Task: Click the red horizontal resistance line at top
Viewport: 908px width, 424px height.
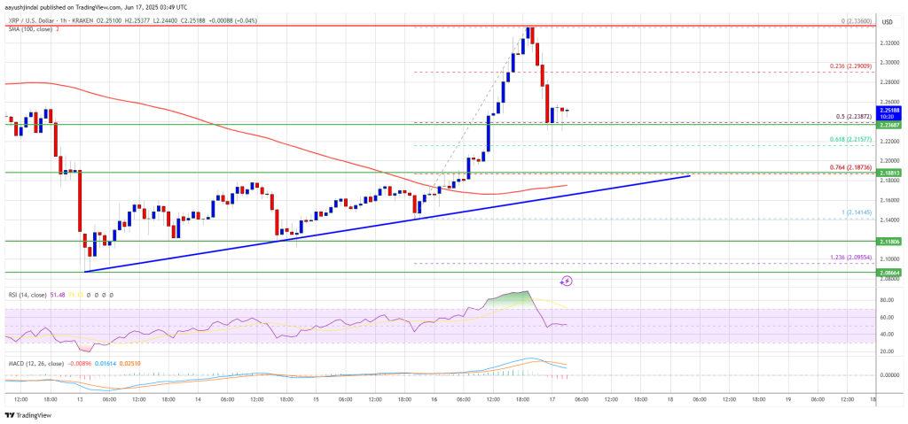Action: 266,27
